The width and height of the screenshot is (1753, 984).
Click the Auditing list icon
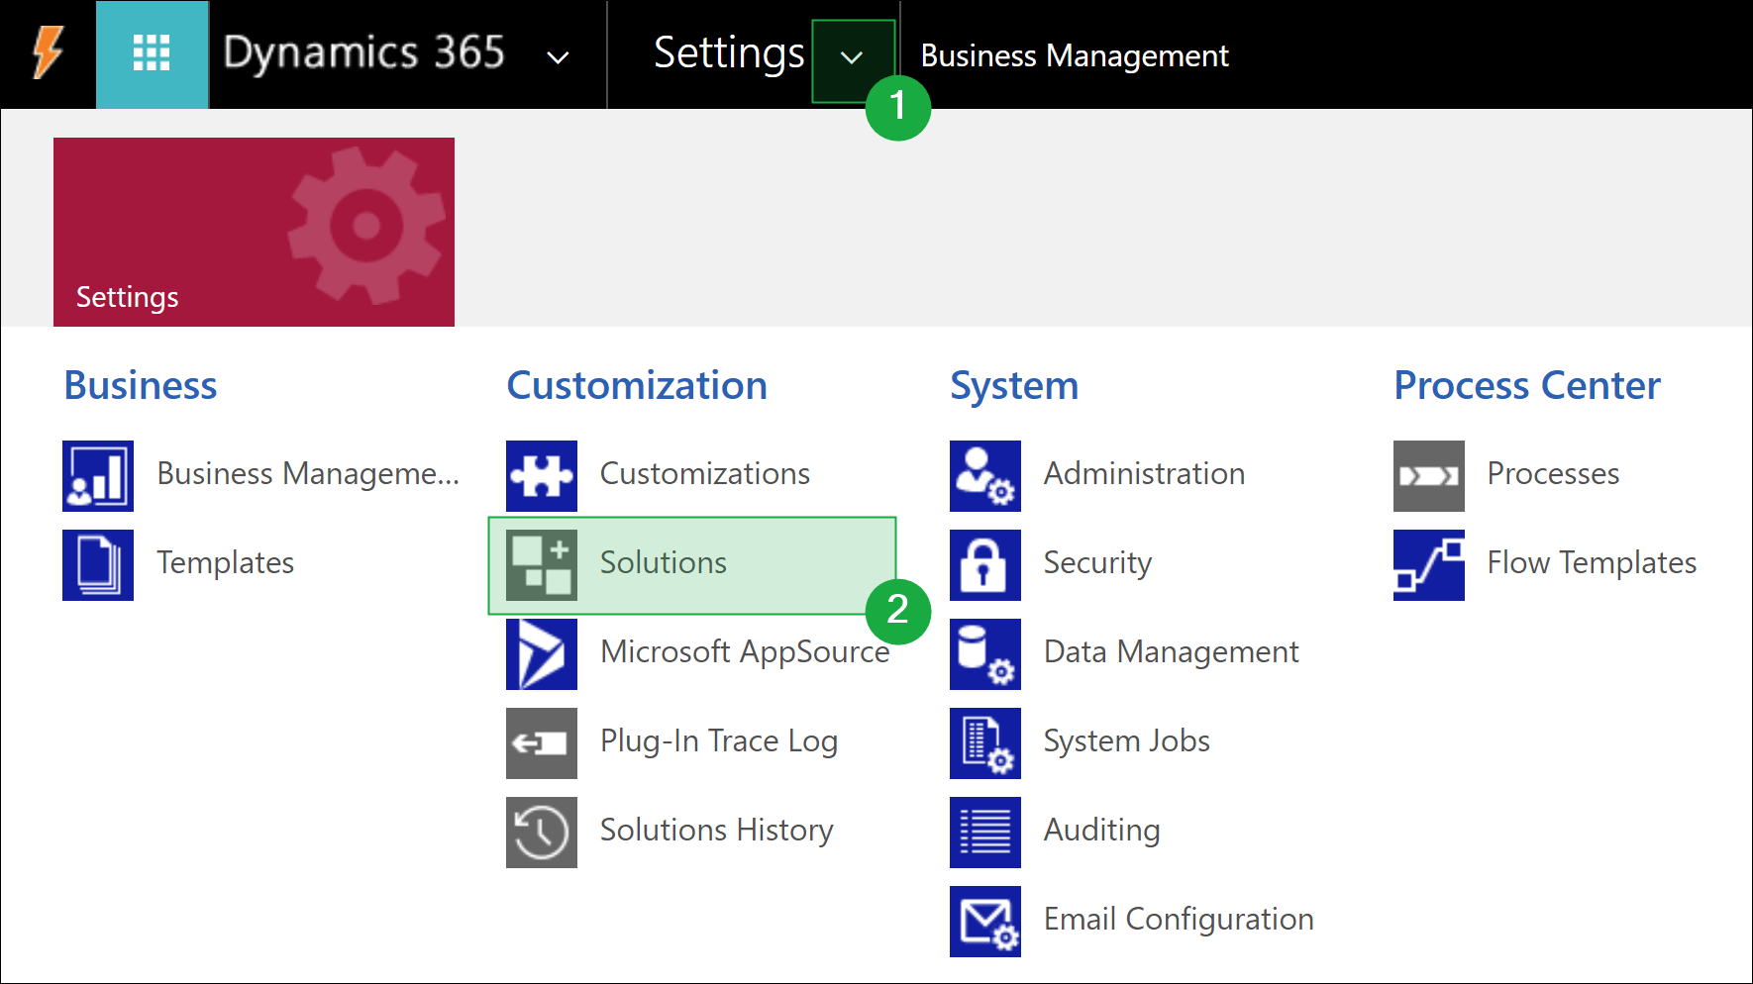click(985, 833)
